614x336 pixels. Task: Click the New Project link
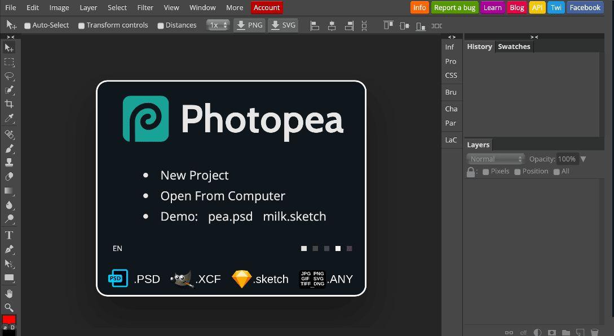[x=195, y=176]
